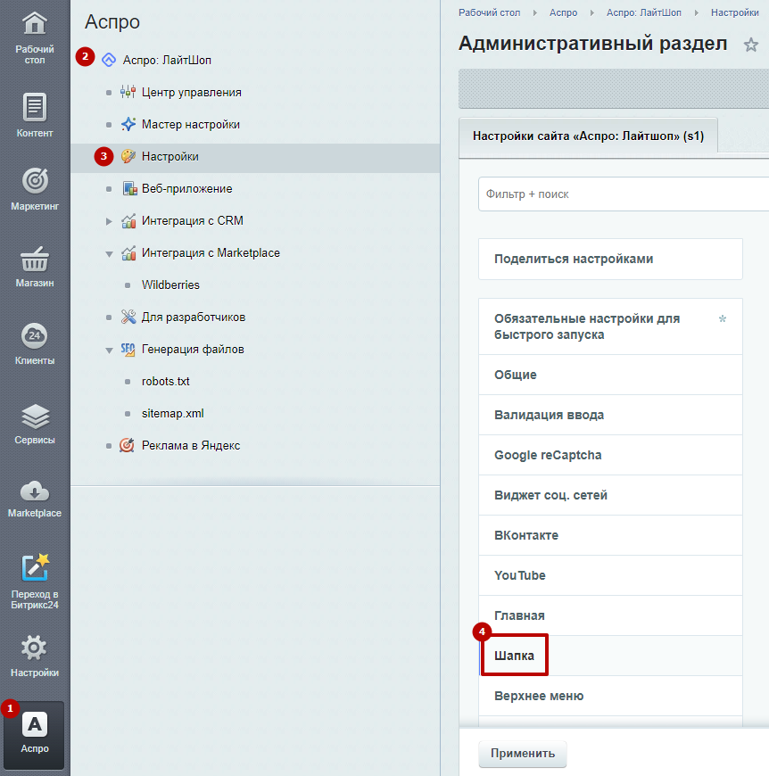Open the robots.txt item
769x776 pixels.
click(x=165, y=382)
